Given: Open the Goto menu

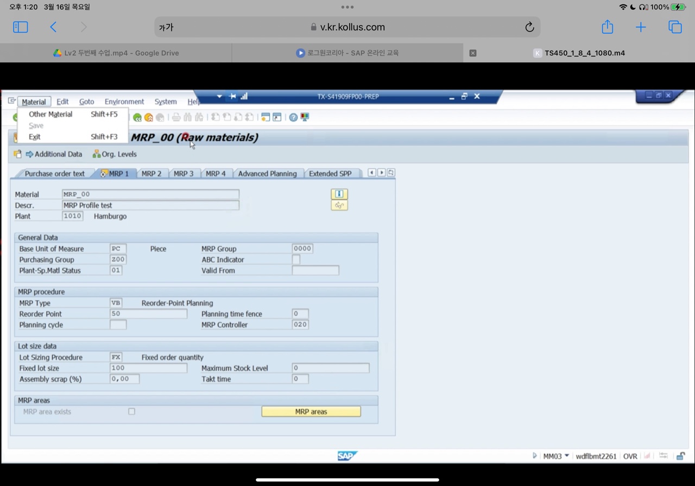Looking at the screenshot, I should tap(86, 102).
